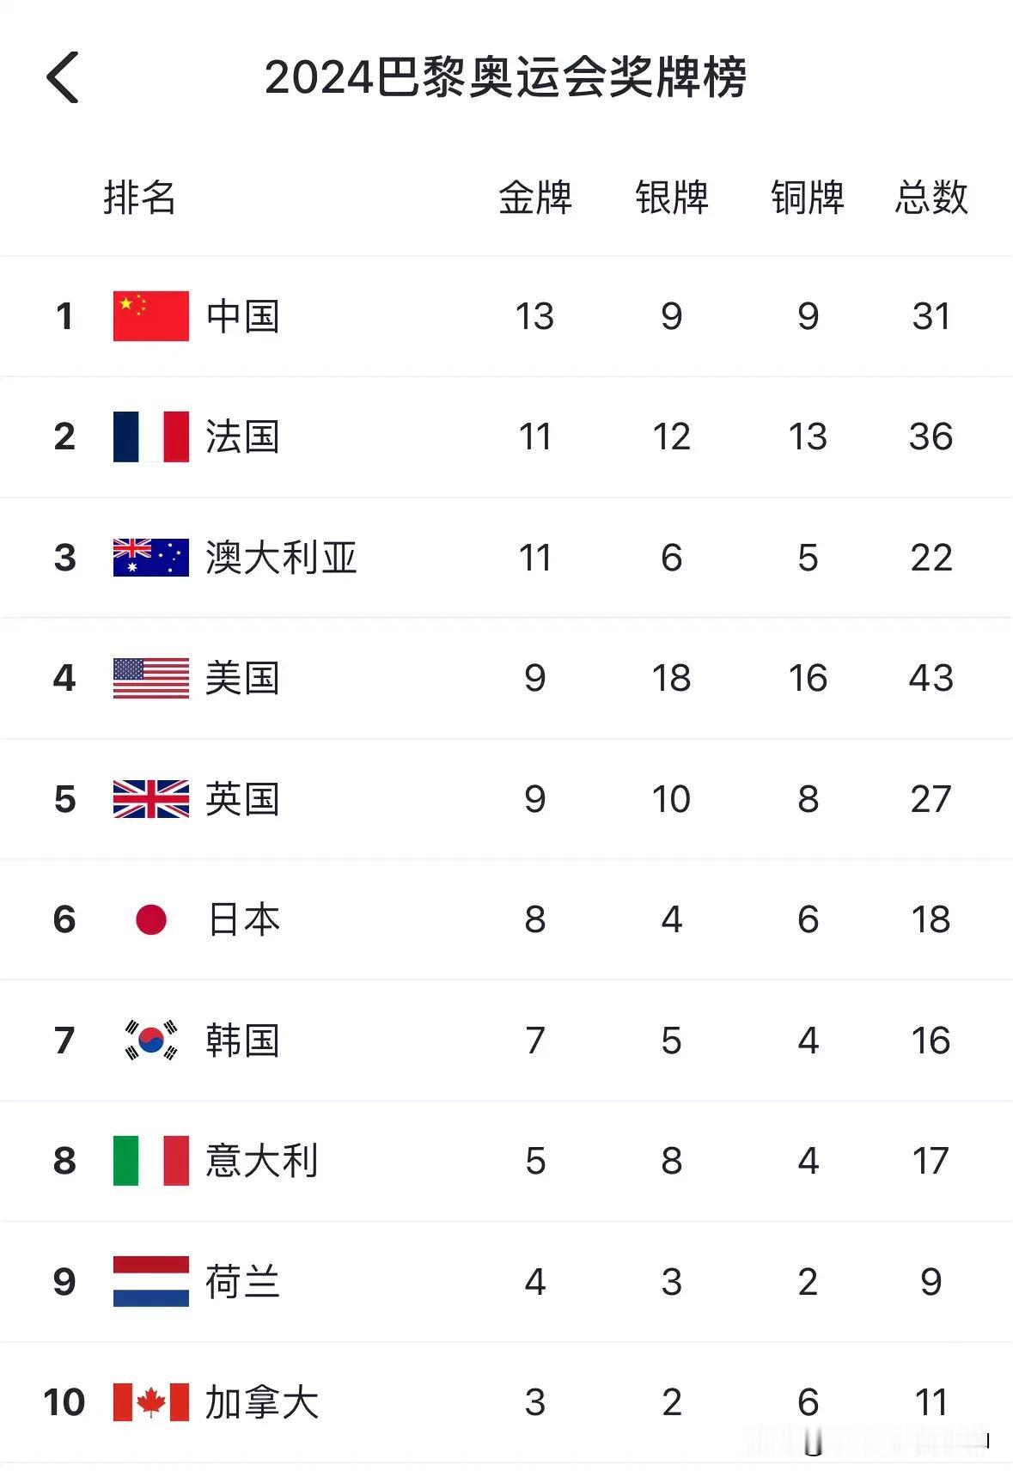
Task: Click the South Korea flag icon
Action: click(x=151, y=1041)
